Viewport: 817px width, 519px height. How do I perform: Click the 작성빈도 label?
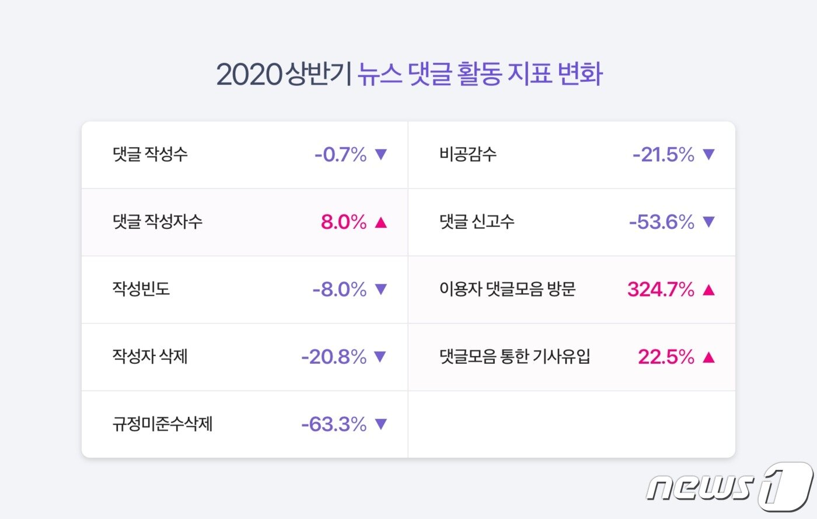click(141, 289)
